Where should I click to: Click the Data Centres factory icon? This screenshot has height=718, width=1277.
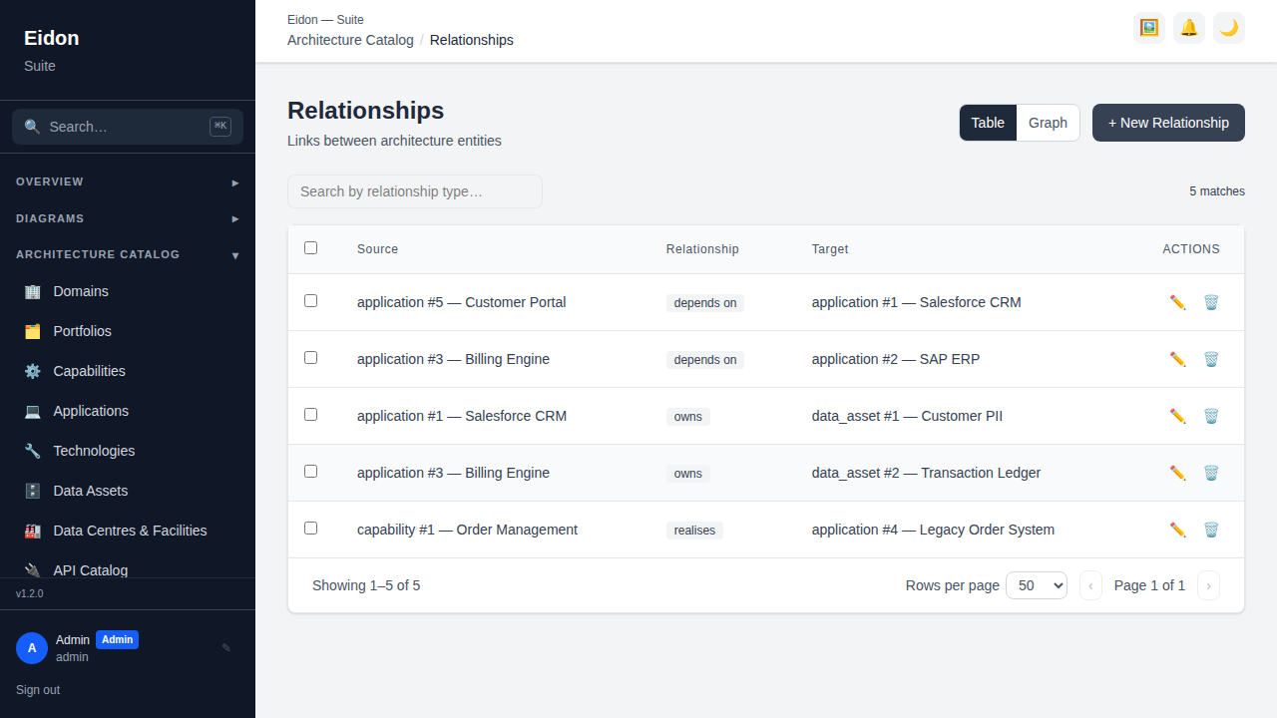pyautogui.click(x=33, y=531)
